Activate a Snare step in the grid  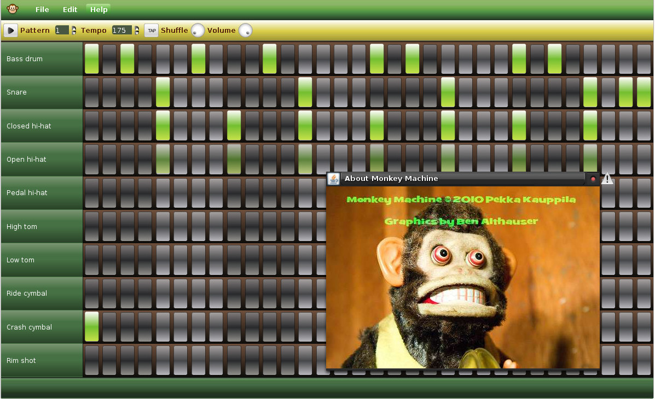pos(109,92)
